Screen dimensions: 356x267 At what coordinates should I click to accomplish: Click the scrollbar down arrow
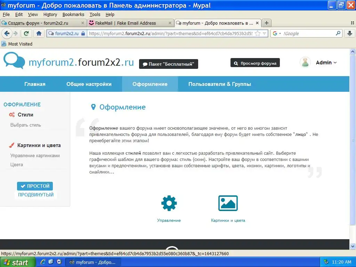pos(353,246)
